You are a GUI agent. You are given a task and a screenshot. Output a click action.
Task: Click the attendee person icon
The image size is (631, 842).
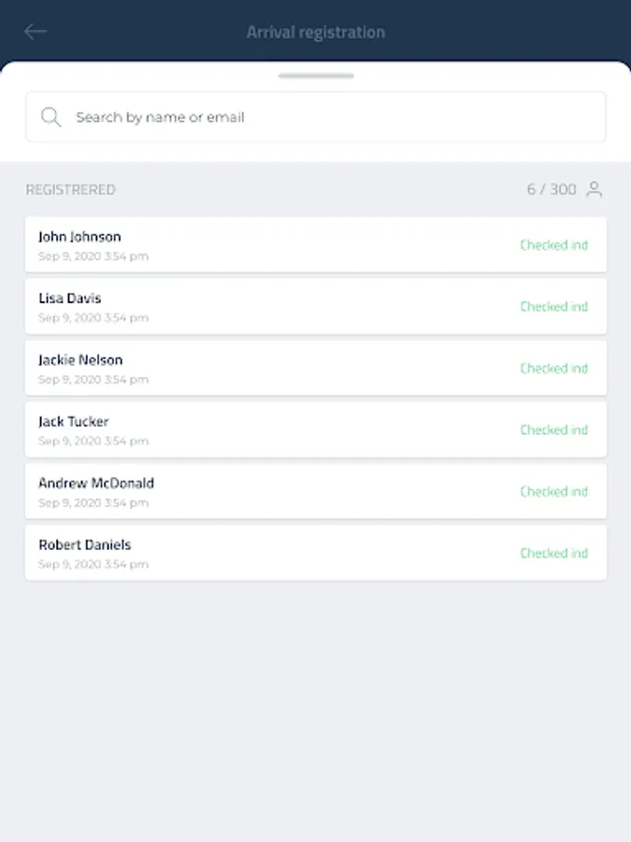tap(594, 190)
